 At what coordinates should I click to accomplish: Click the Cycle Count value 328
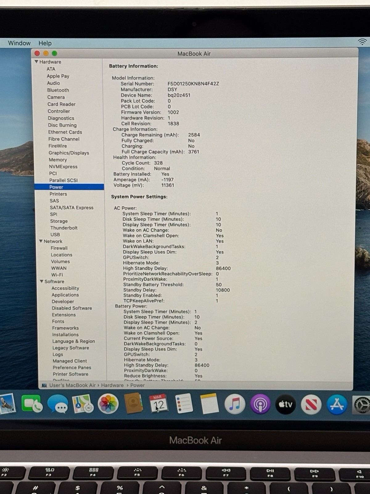click(x=158, y=163)
